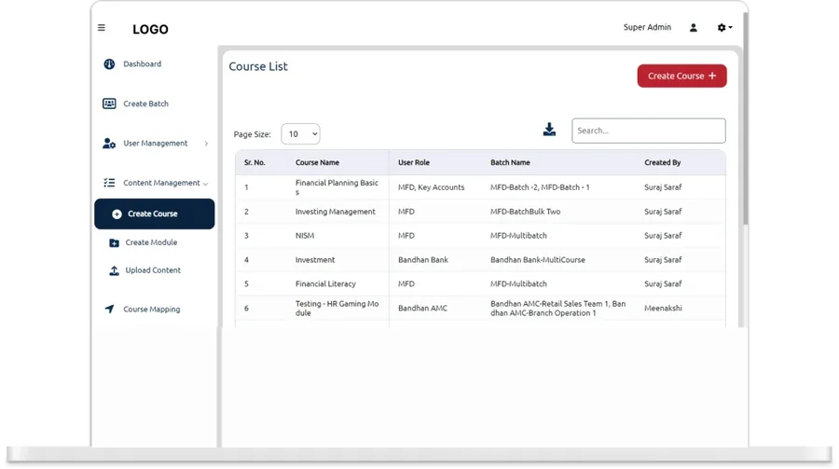Screen dimensions: 839x469
Task: Click MFD-BatchBulk Two batch name
Action: click(x=526, y=212)
